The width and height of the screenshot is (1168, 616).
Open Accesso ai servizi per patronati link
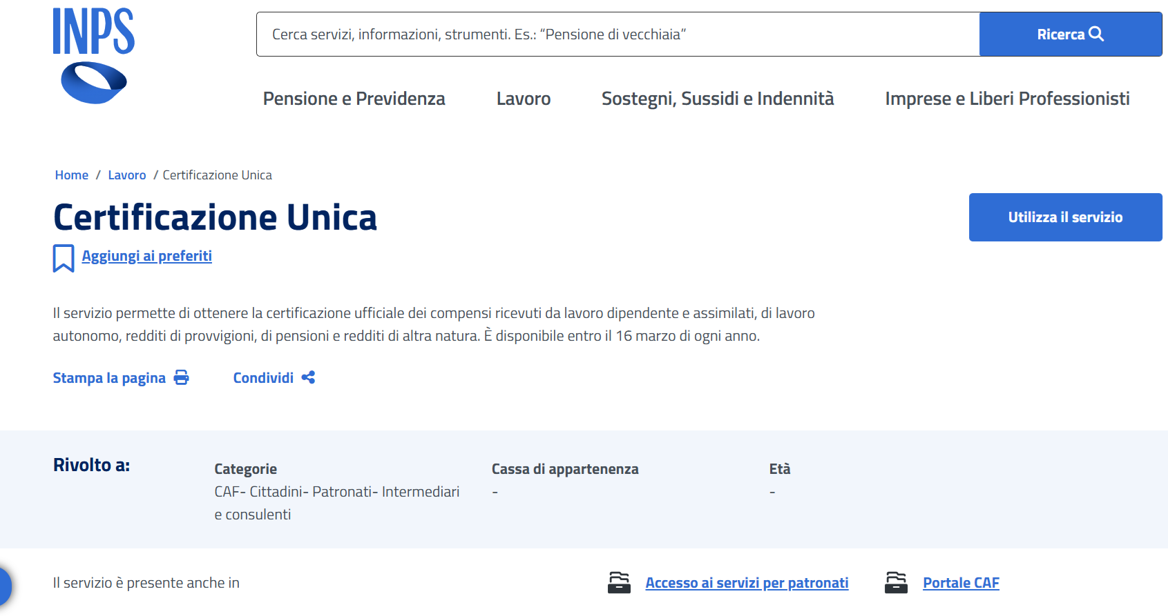[x=747, y=583]
